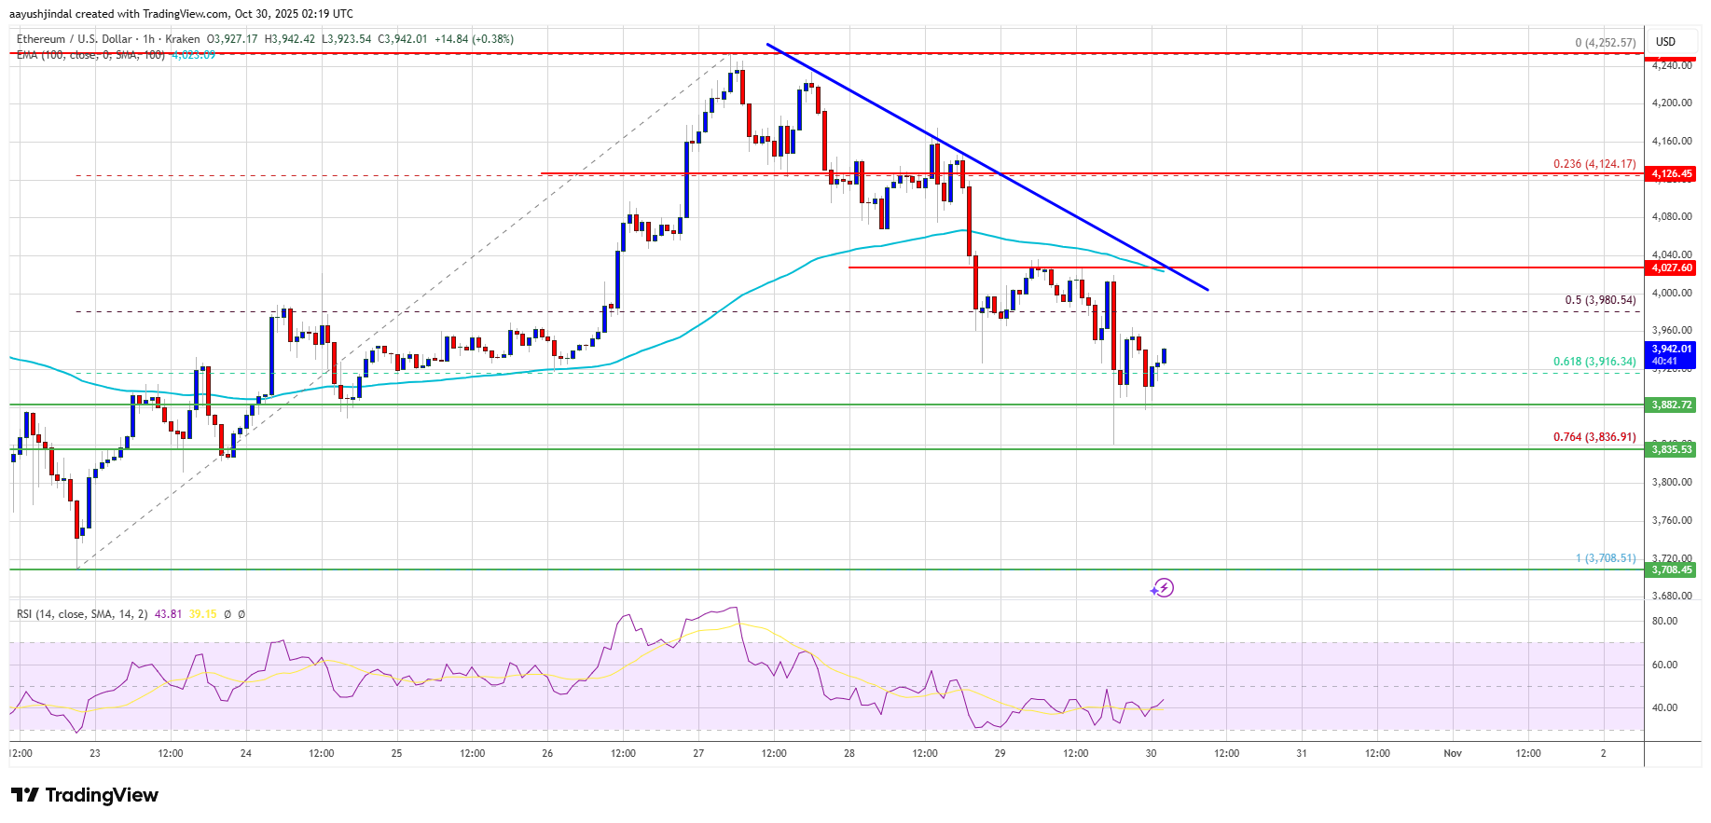1711x823 pixels.
Task: Click the Ethereum / U.S. Dollar symbol title
Action: 74,39
